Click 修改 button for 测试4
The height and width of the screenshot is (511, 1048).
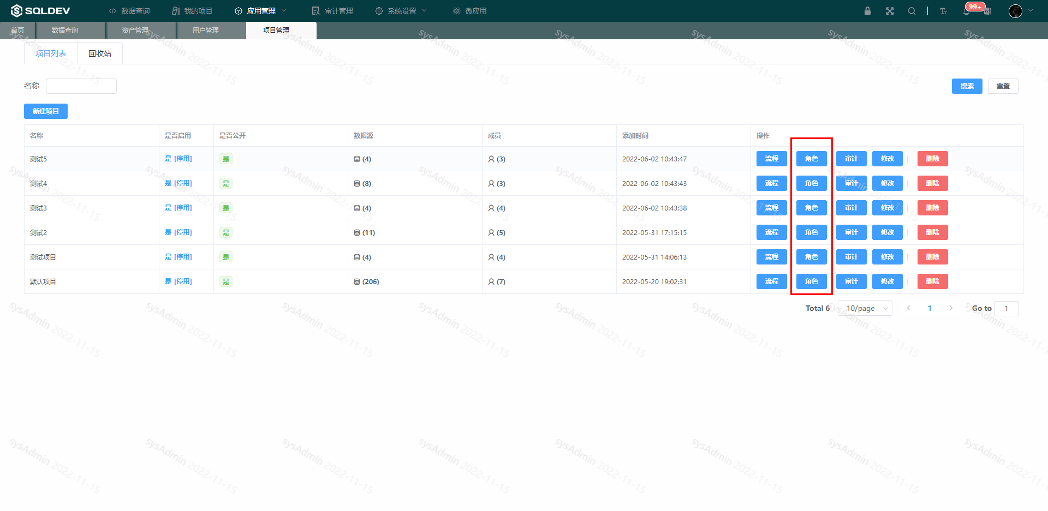[x=888, y=183]
